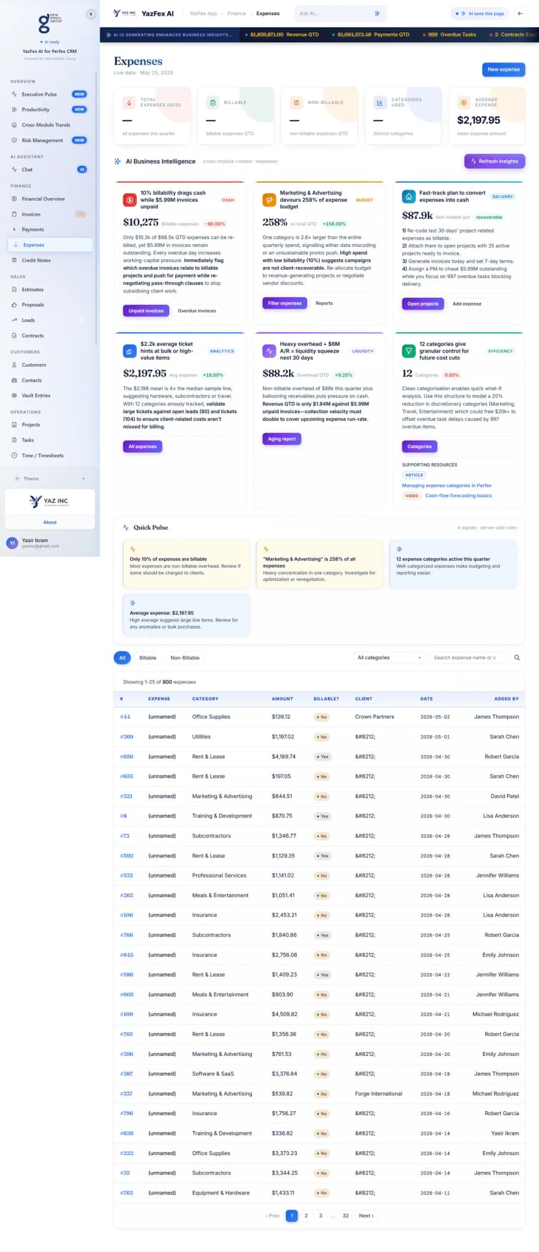Image resolution: width=539 pixels, height=1252 pixels.
Task: Toggle the AI sees this page pill
Action: [480, 13]
